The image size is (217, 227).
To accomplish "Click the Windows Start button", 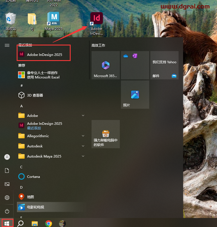I will (7, 223).
